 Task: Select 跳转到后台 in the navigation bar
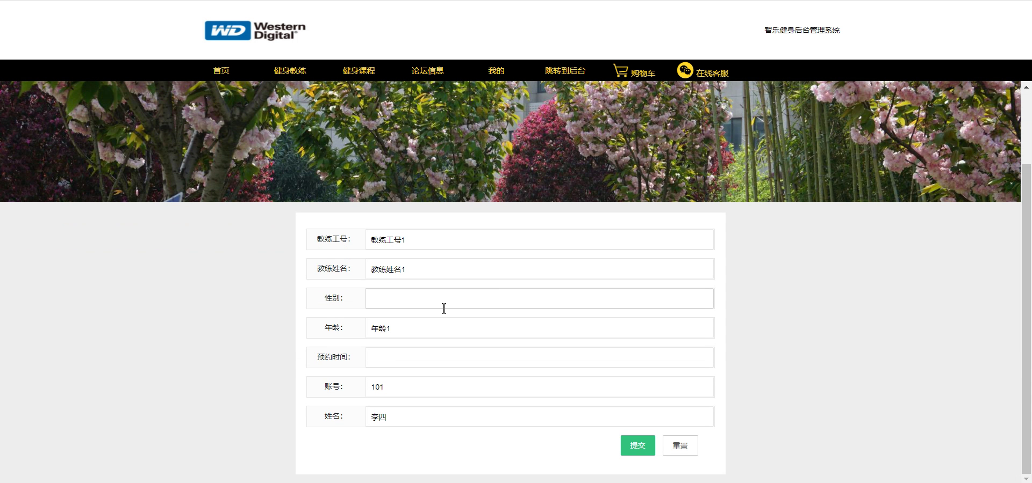point(565,71)
